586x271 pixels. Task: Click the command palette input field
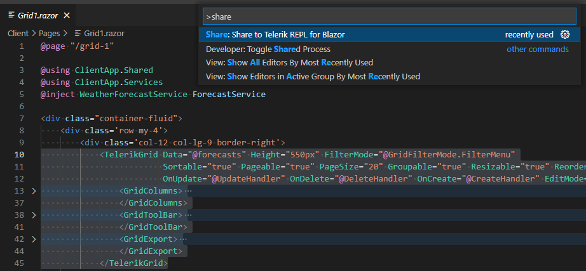pyautogui.click(x=390, y=17)
